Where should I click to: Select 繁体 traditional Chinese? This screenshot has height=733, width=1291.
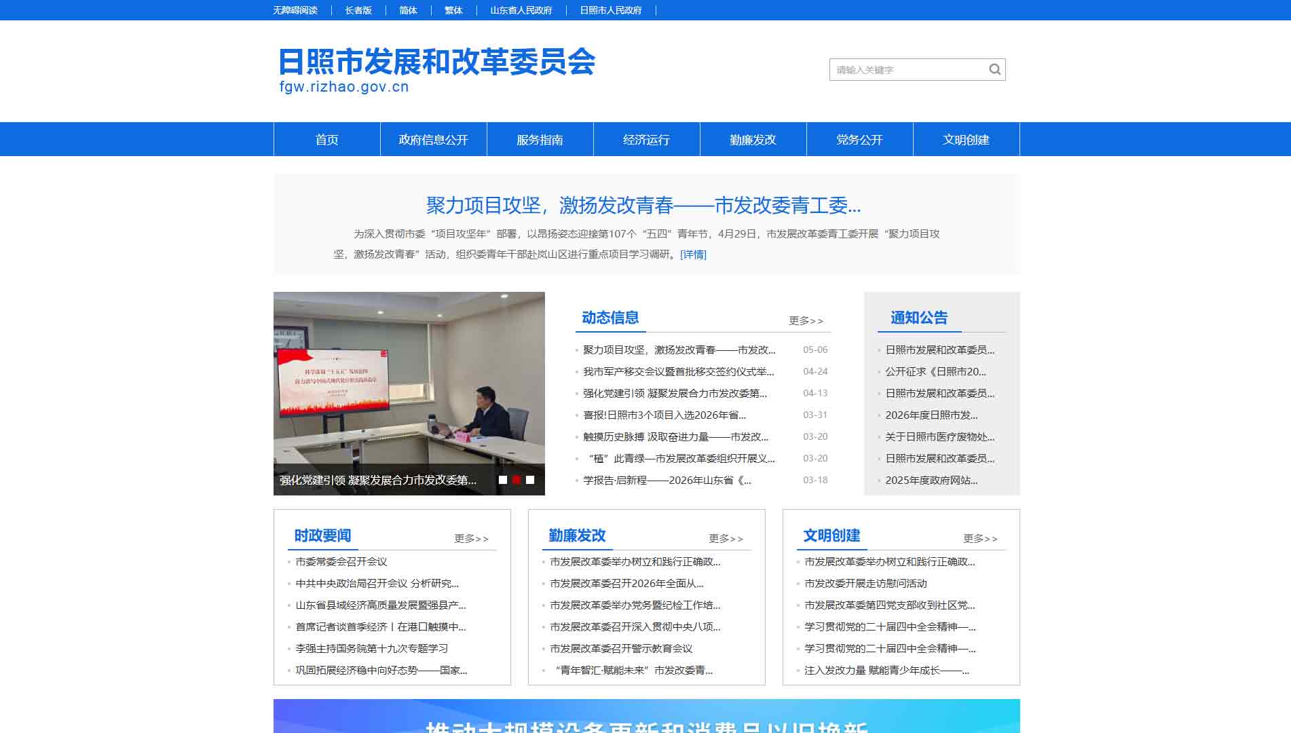point(453,10)
